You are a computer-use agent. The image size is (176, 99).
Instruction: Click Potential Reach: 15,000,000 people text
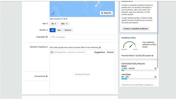(136, 56)
